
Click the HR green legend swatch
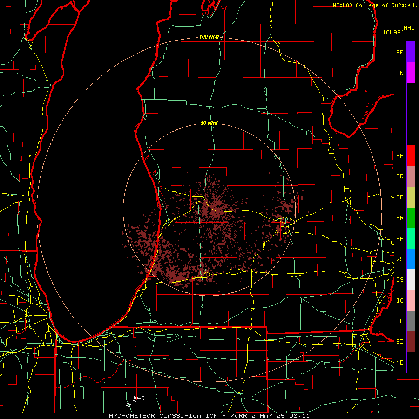[x=411, y=218]
